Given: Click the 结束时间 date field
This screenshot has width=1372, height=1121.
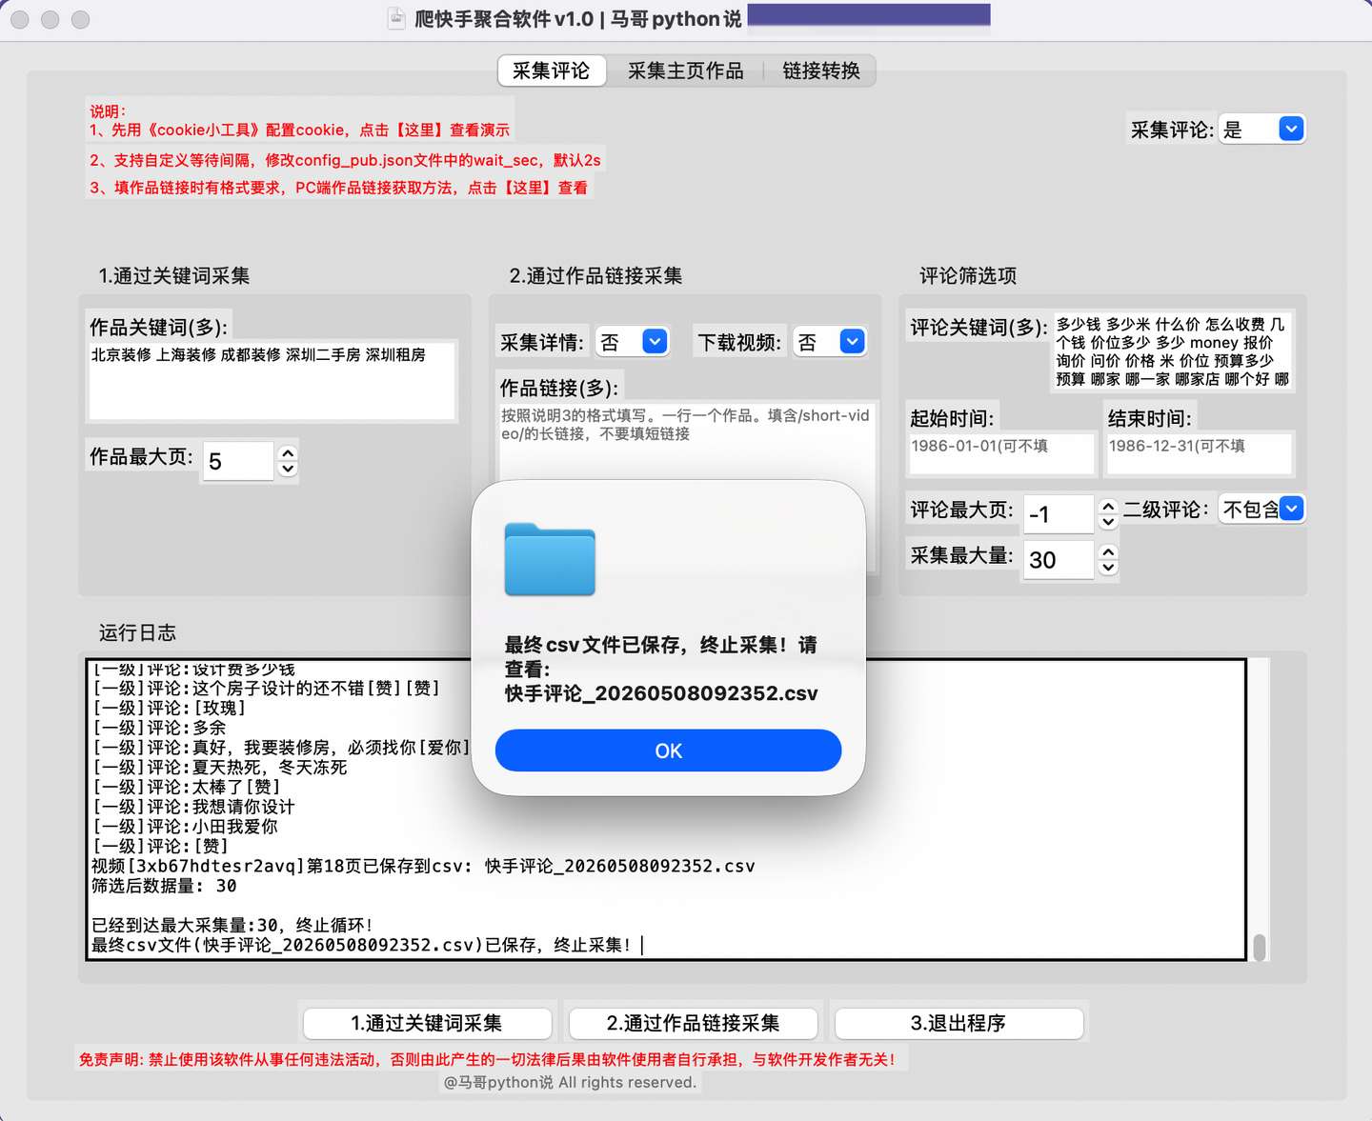Looking at the screenshot, I should [x=1199, y=453].
